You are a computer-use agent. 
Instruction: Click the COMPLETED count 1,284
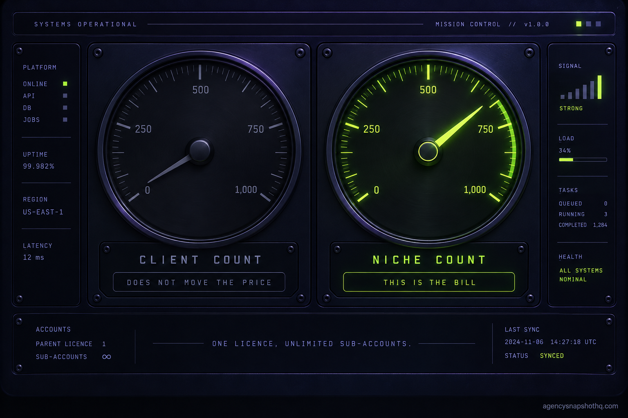click(x=600, y=225)
